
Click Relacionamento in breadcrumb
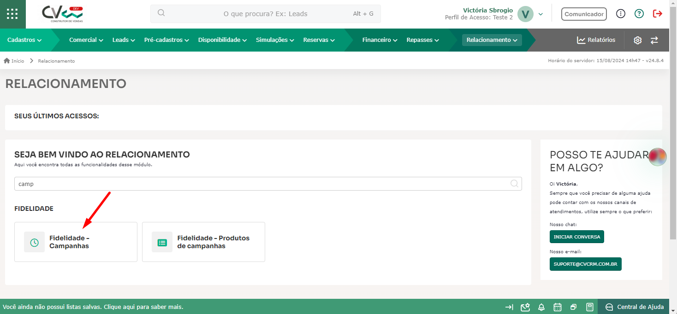click(x=56, y=61)
